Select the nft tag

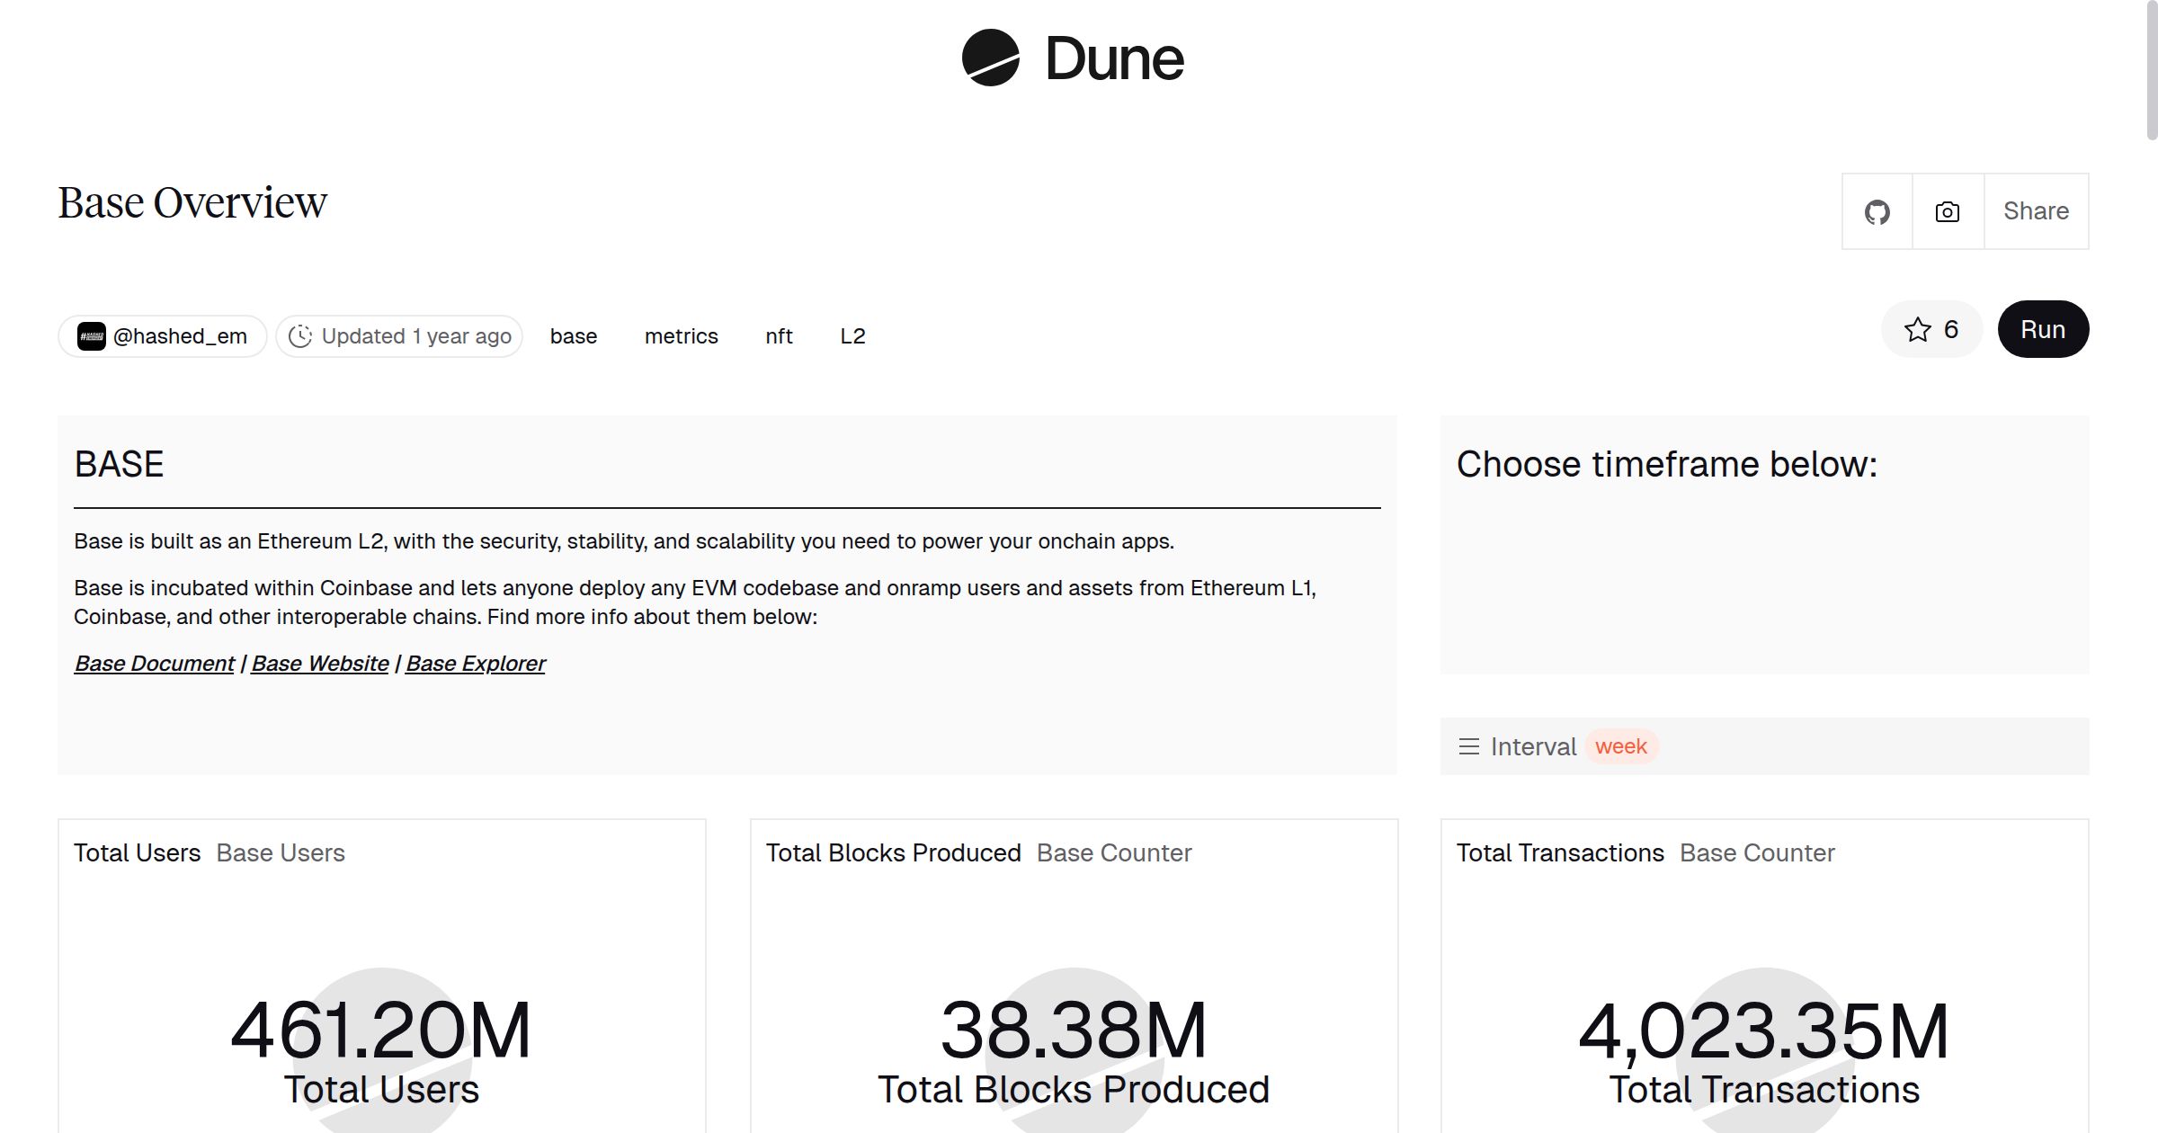pos(779,336)
